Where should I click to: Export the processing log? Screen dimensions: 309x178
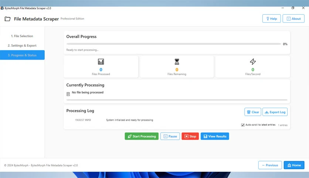click(275, 112)
